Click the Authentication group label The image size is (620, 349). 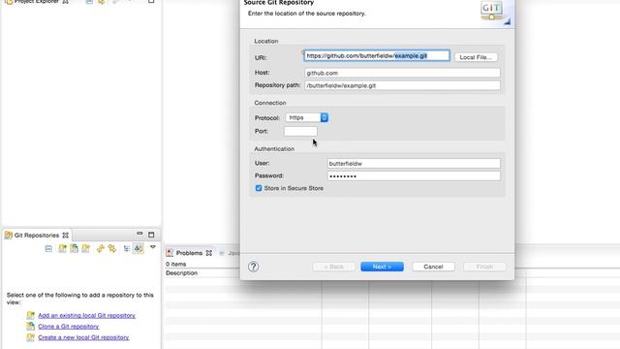point(274,149)
